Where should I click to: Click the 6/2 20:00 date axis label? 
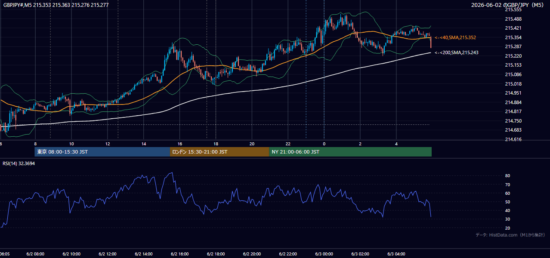pos(252,254)
